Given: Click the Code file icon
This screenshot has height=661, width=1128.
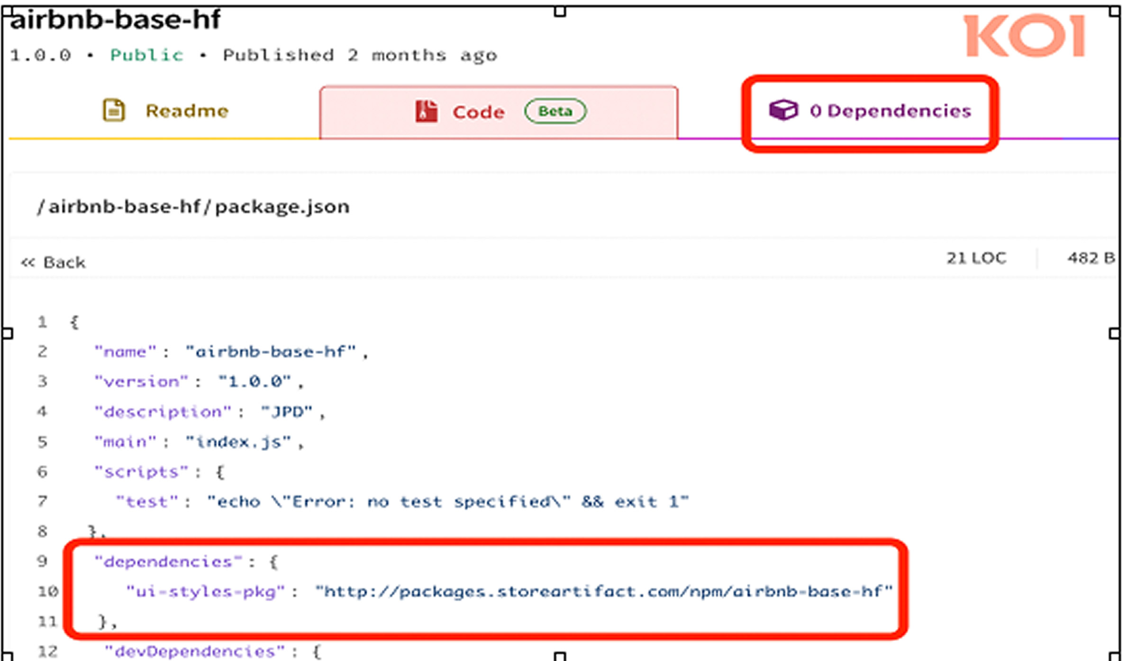Looking at the screenshot, I should point(426,112).
